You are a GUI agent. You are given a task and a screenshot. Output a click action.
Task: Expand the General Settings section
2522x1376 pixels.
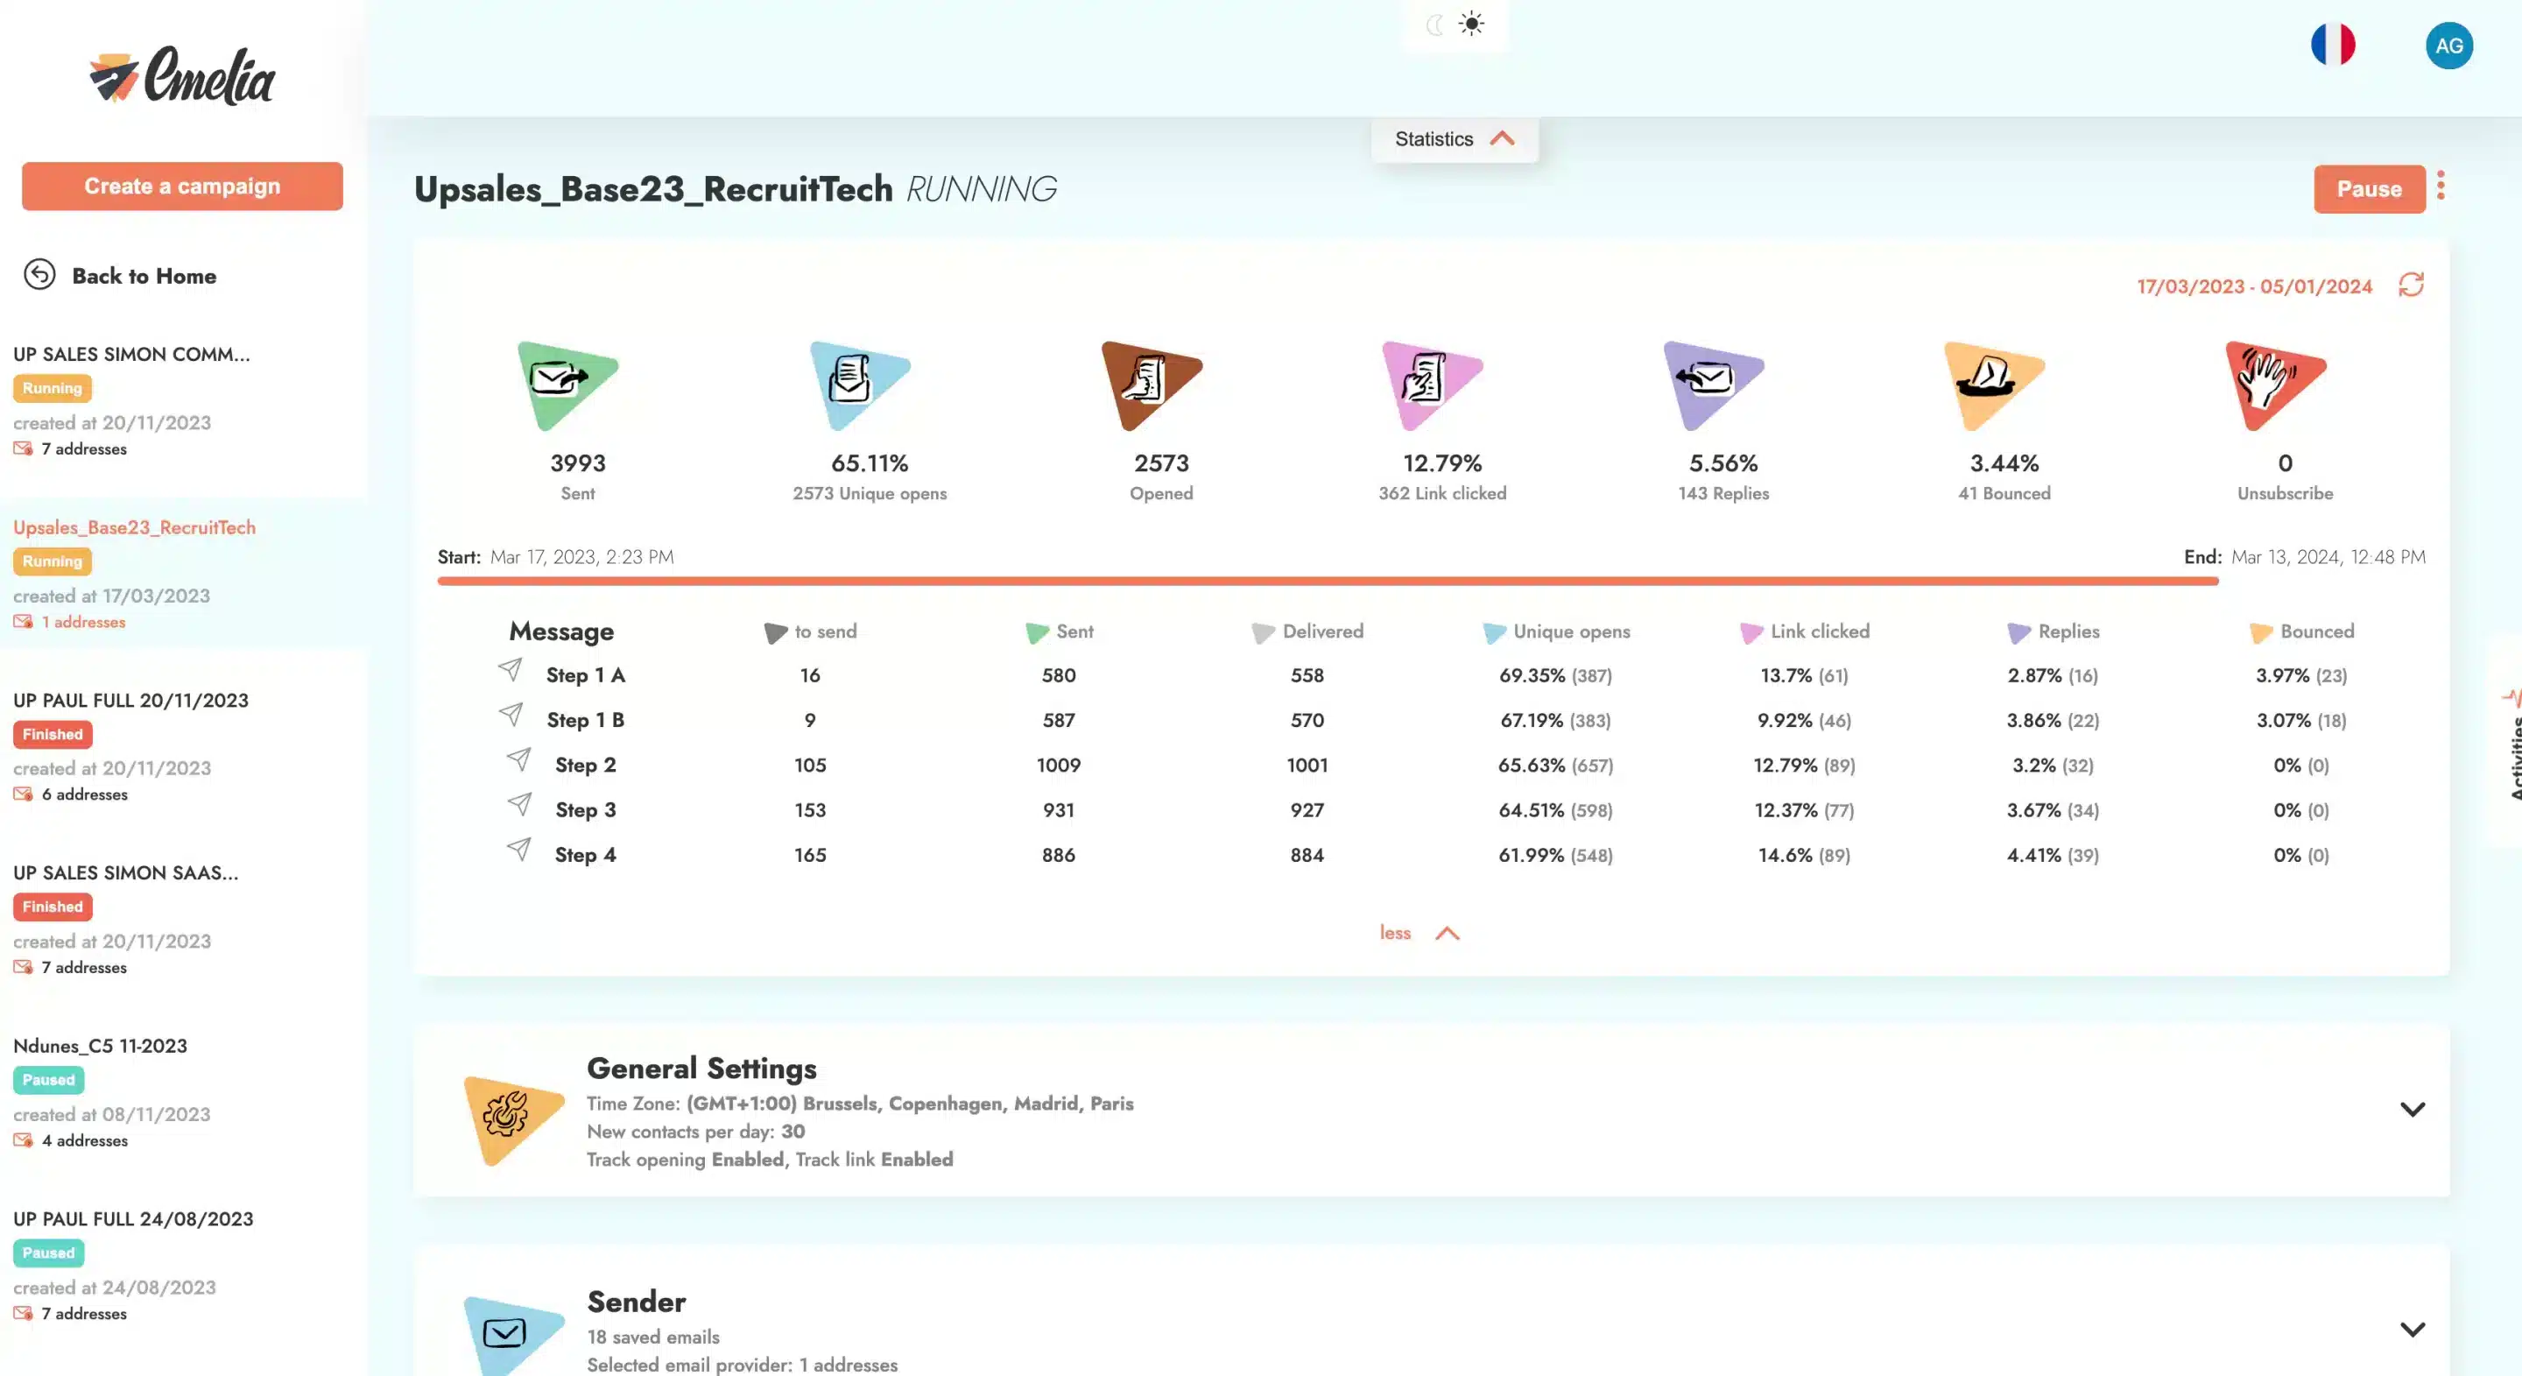coord(2412,1109)
